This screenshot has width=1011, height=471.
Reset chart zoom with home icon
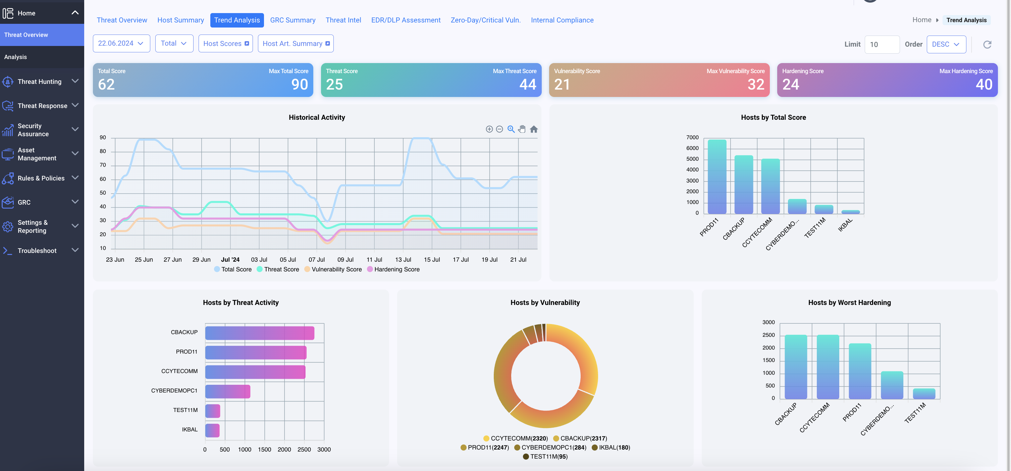533,129
